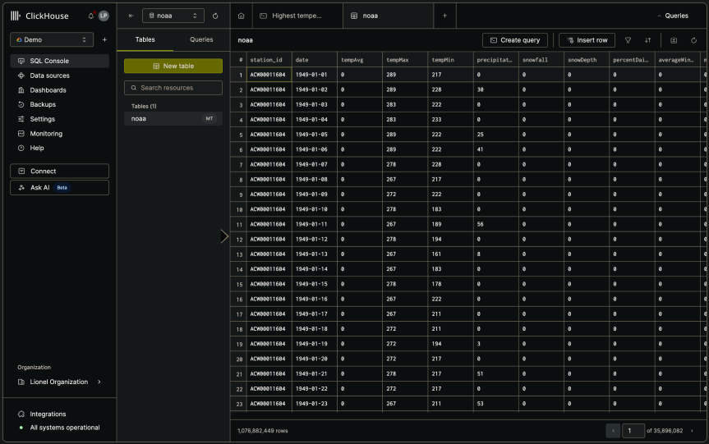Open Data sources in sidebar
Screen dimensions: 709x444
coord(59,76)
